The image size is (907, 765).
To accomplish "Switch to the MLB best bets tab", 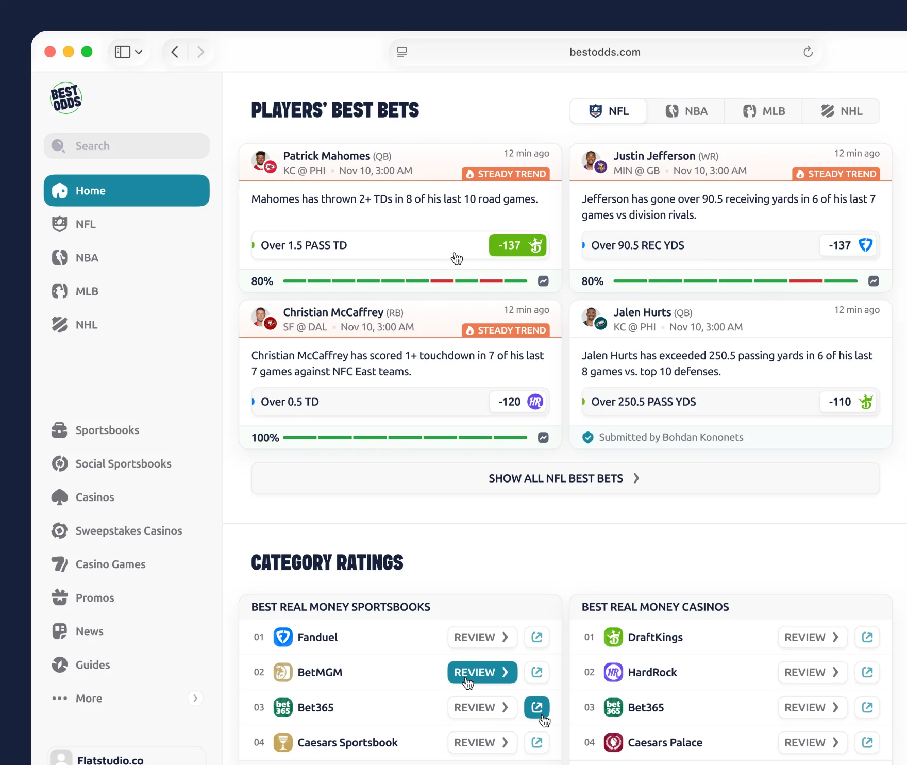I will point(763,111).
